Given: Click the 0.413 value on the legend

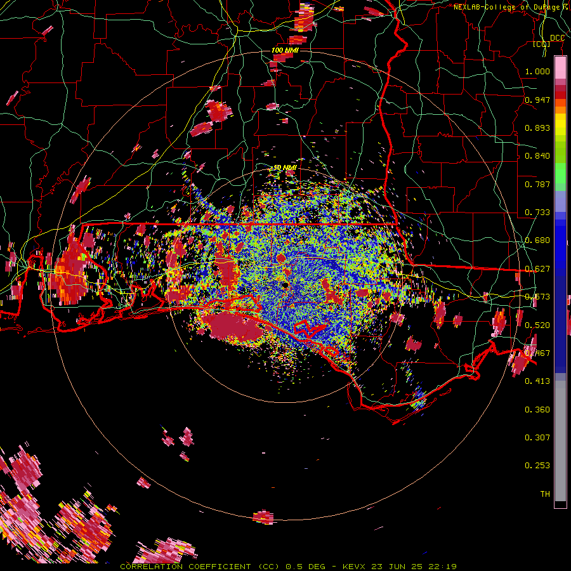Looking at the screenshot, I should tap(537, 381).
